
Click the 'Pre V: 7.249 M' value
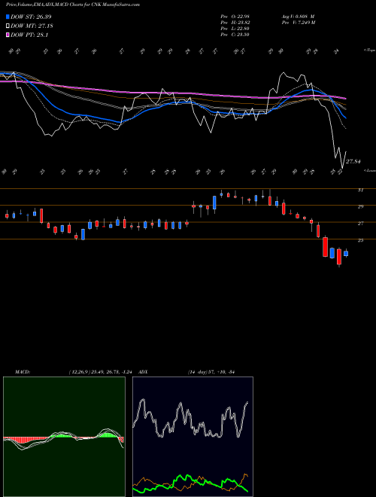point(298,23)
